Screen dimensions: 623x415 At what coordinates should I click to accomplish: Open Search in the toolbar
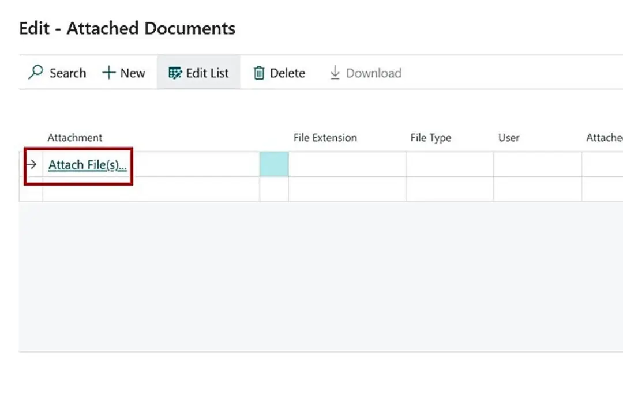57,73
